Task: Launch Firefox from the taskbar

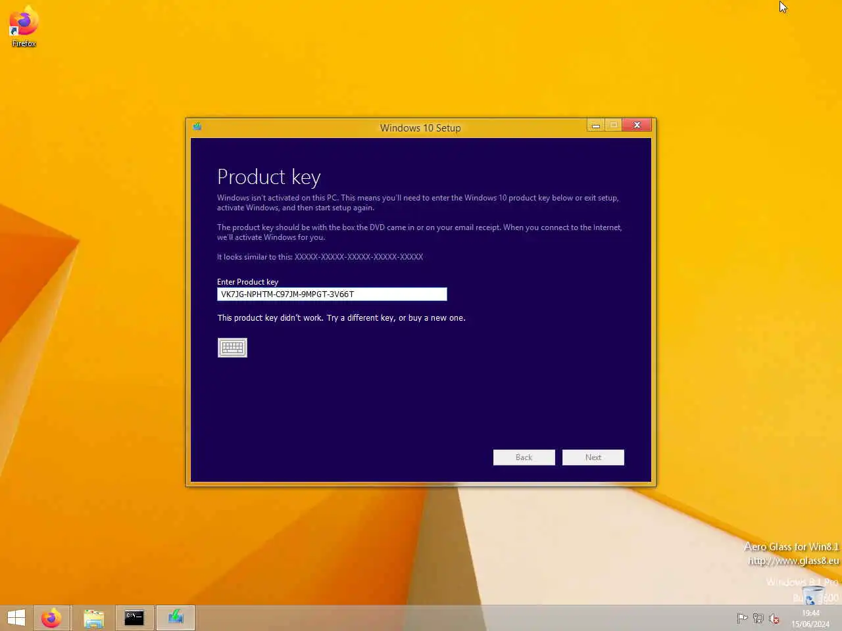Action: click(x=51, y=618)
